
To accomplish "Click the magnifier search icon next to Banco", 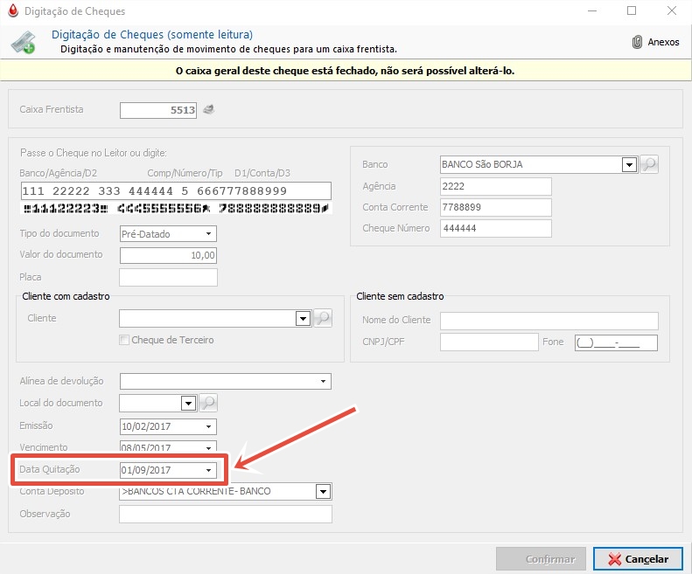I will (649, 164).
